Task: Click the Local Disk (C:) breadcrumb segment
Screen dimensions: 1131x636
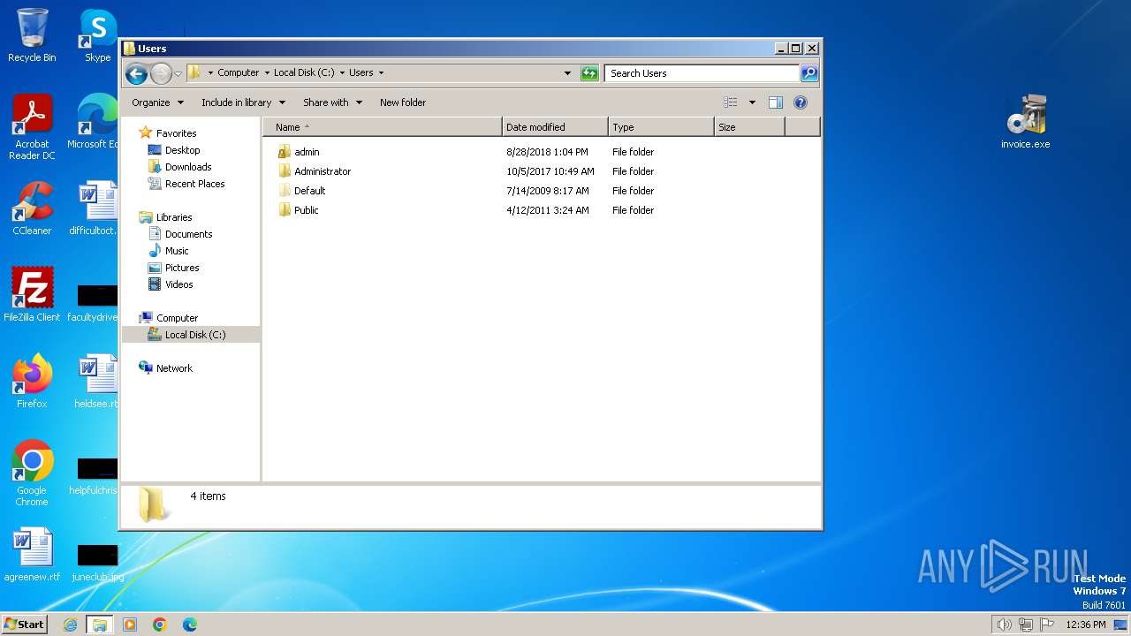Action: pos(304,73)
